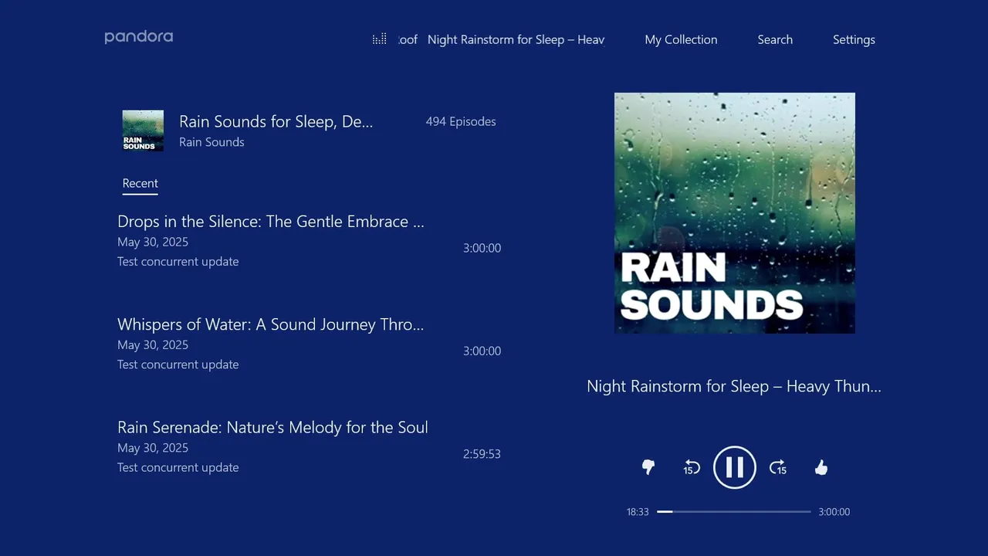Pause the current episode
Image resolution: width=988 pixels, height=556 pixels.
click(735, 467)
